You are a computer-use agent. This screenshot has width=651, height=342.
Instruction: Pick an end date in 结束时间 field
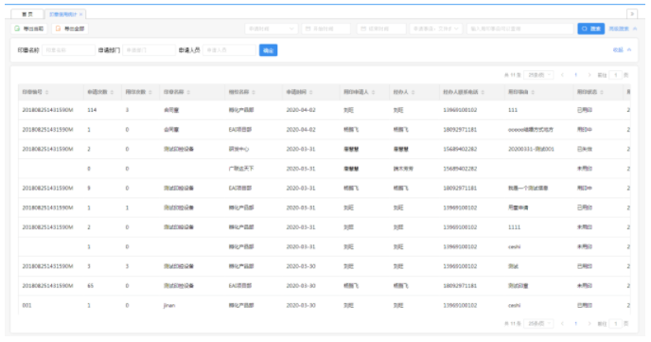pos(381,28)
